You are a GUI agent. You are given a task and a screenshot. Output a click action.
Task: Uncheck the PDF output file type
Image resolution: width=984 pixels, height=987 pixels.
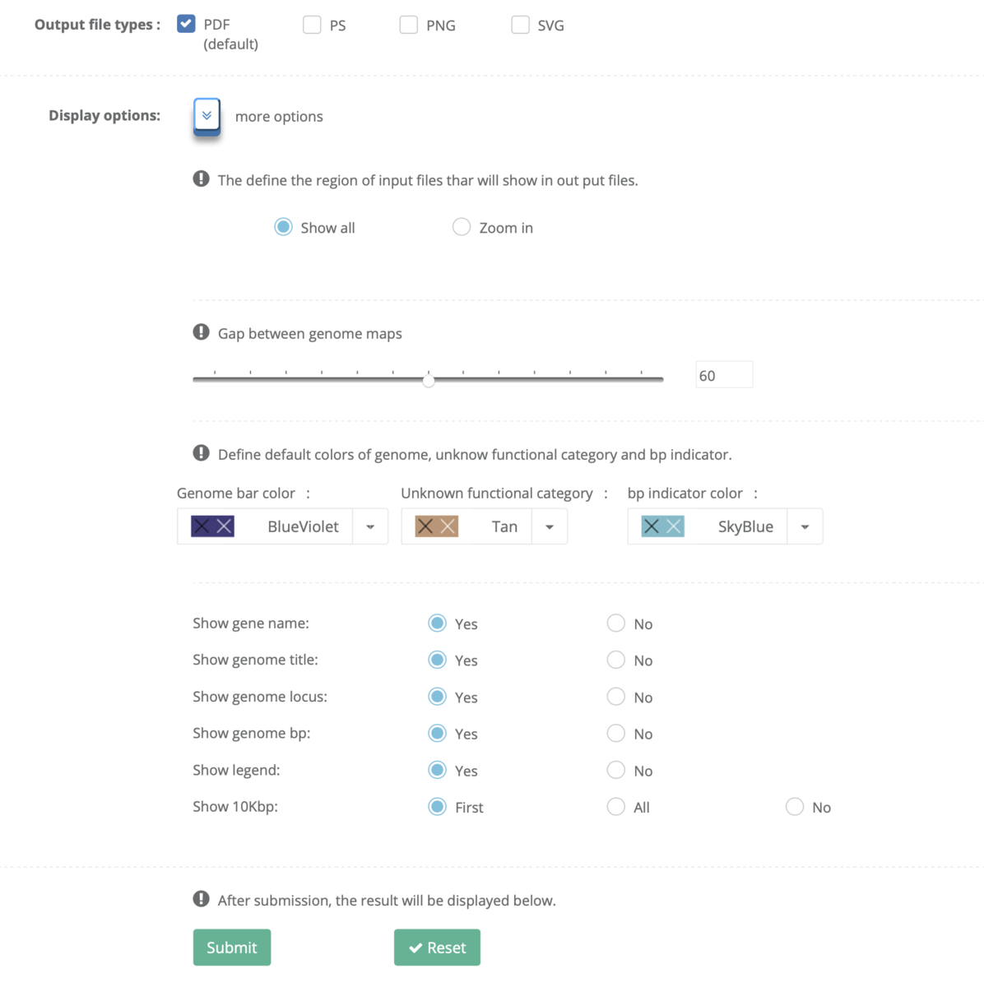point(186,24)
